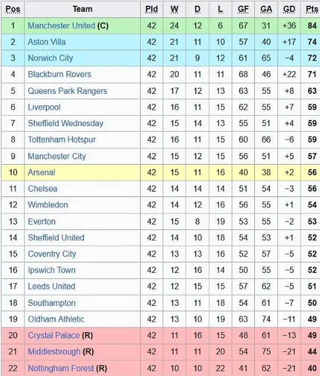Open the Crystal Palace link
Viewport: 320px width, 376px height.
53,335
